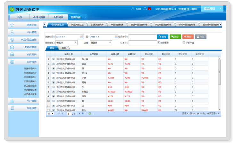Open the start date calendar picker
The height and width of the screenshot is (144, 234).
point(82,37)
